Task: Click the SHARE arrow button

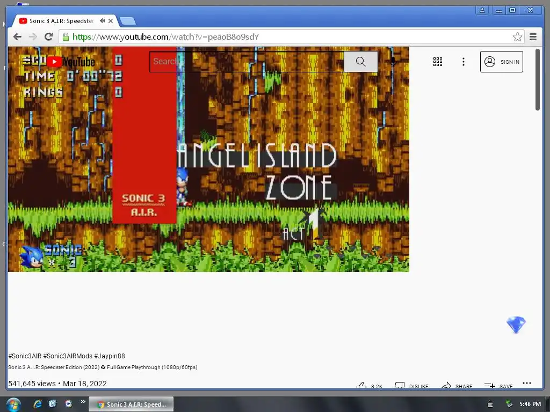Action: tap(457, 386)
